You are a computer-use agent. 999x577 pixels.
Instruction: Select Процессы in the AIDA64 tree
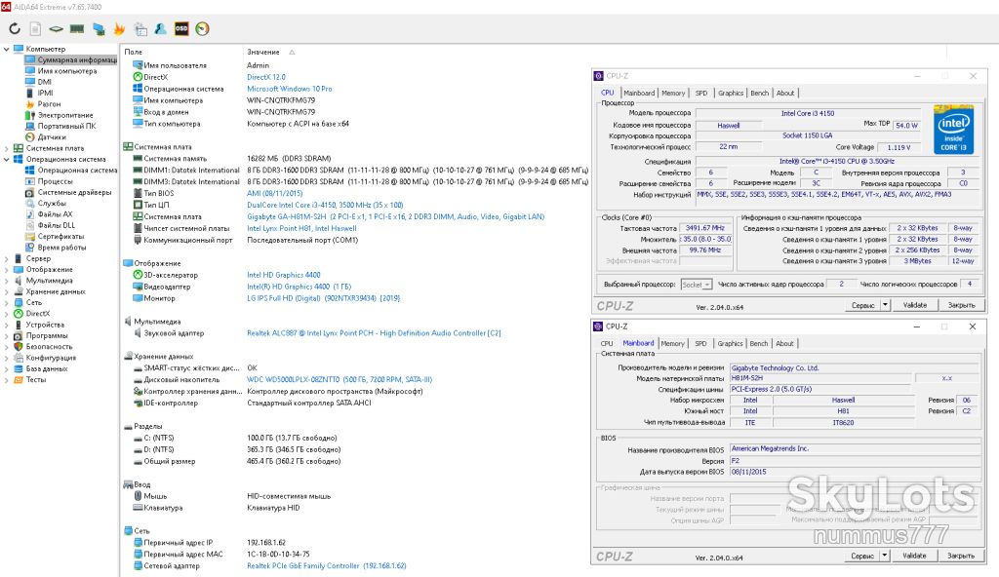point(55,181)
